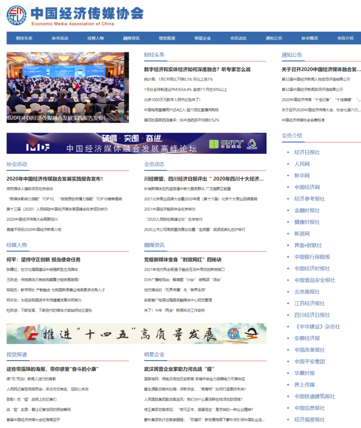Select the 明星企业 navigation item
This screenshot has height=428, width=361.
[x=202, y=38]
